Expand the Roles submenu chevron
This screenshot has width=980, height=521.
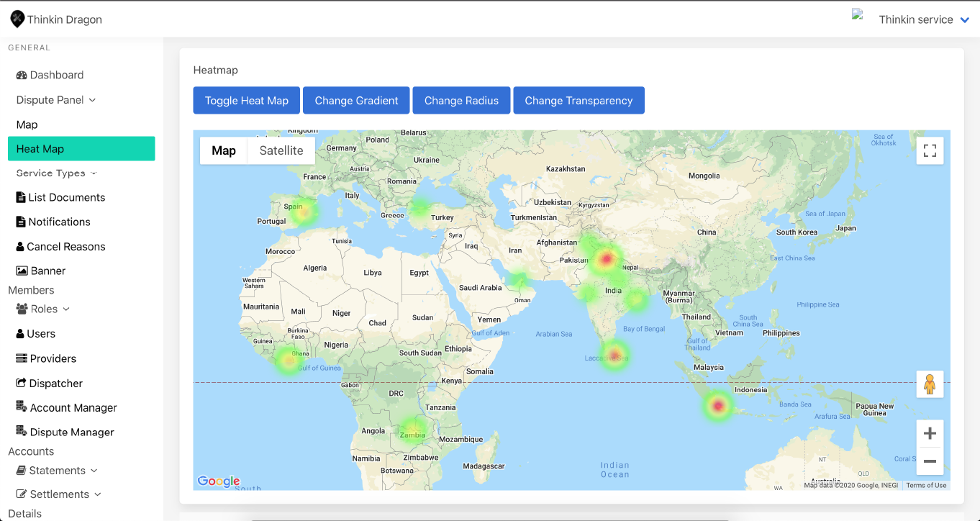(66, 309)
